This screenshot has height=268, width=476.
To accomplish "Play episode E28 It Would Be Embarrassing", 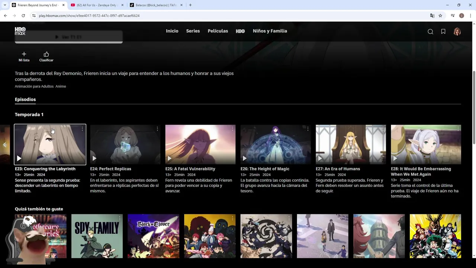I will (395, 159).
